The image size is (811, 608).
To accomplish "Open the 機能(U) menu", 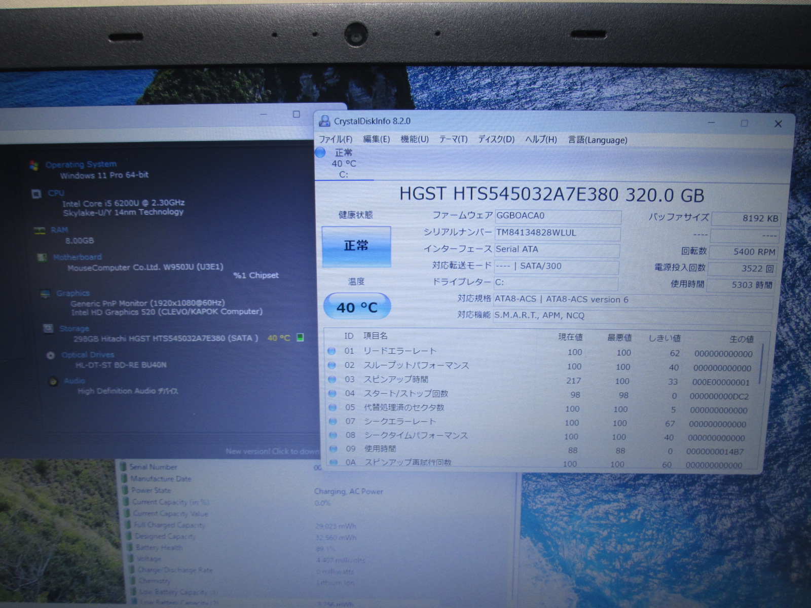I will point(414,139).
